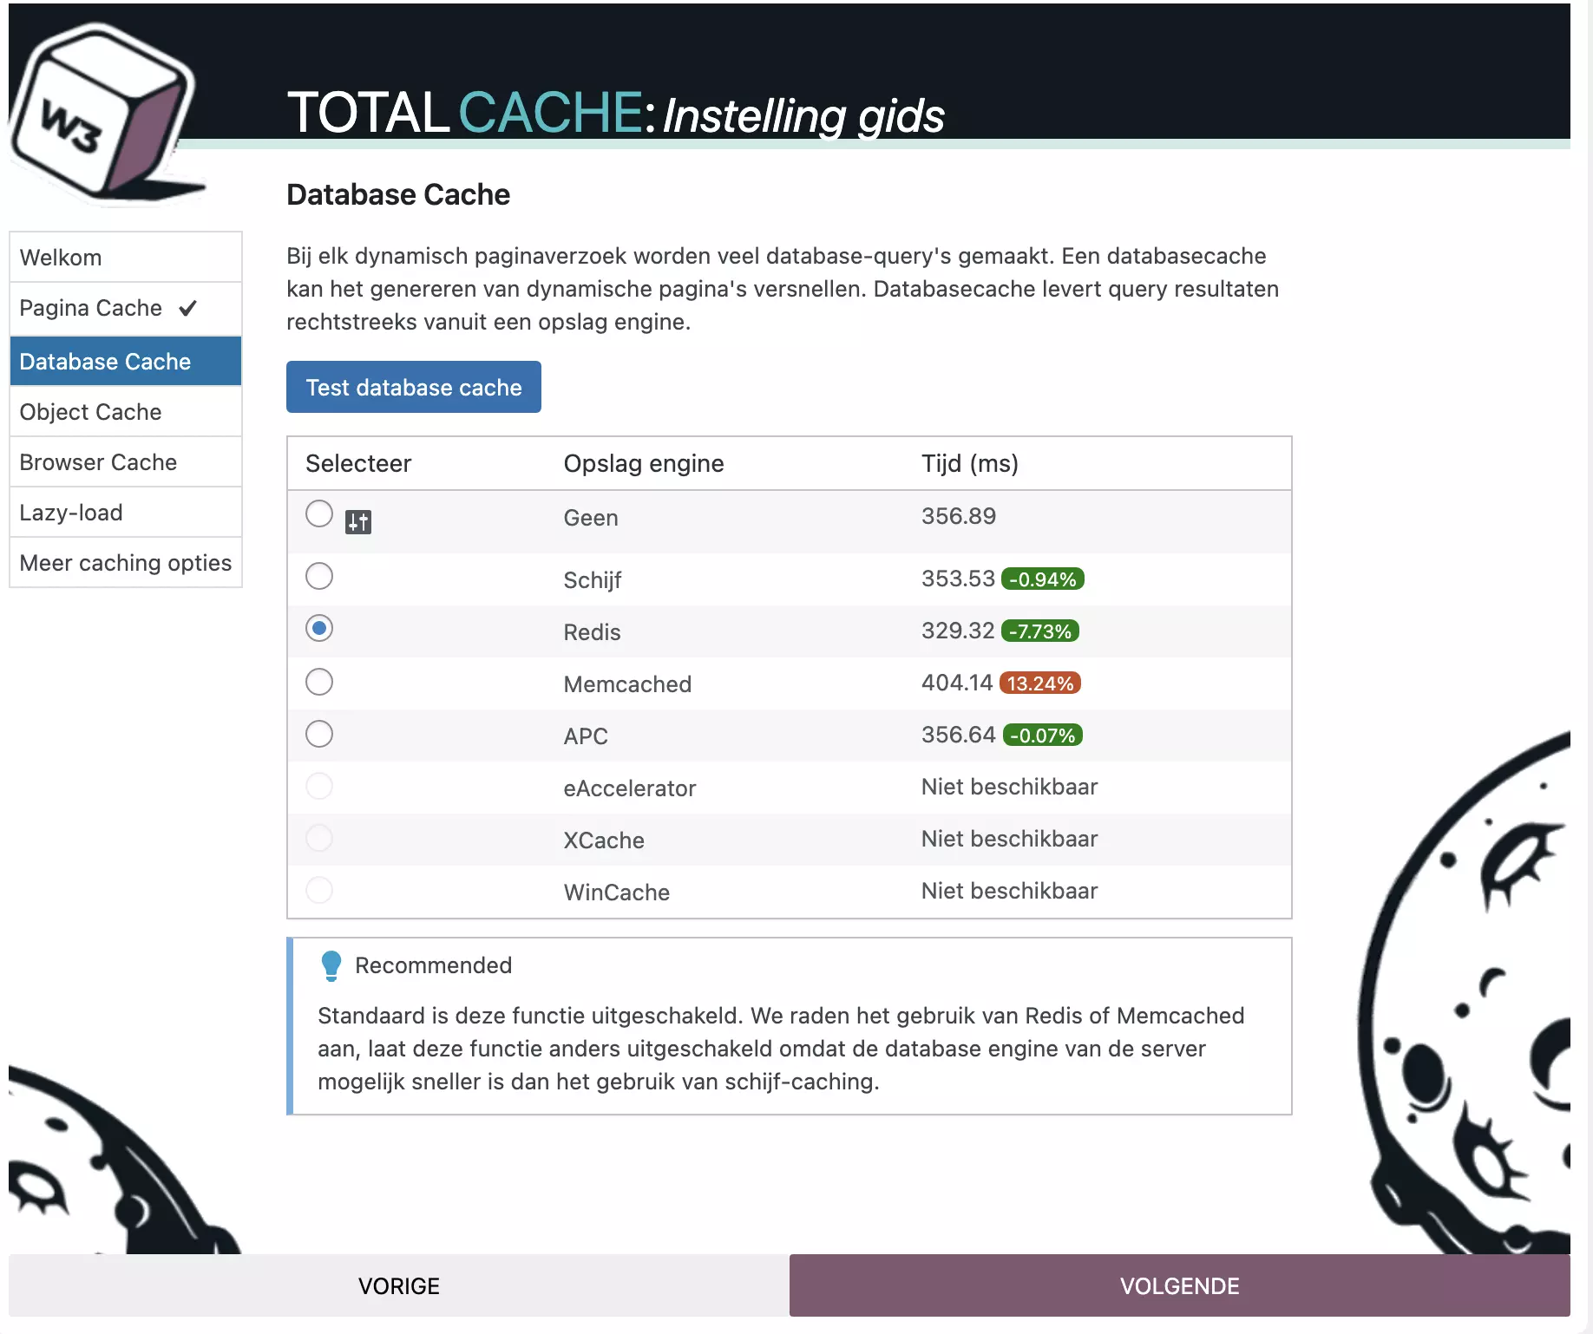Click the settings icon in the Geen row

tap(358, 522)
